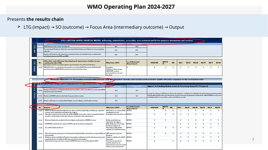This screenshot has height=150, width=268.
Task: Click KPI "Number of Members providing flash floods" warnings
Action: point(71,101)
